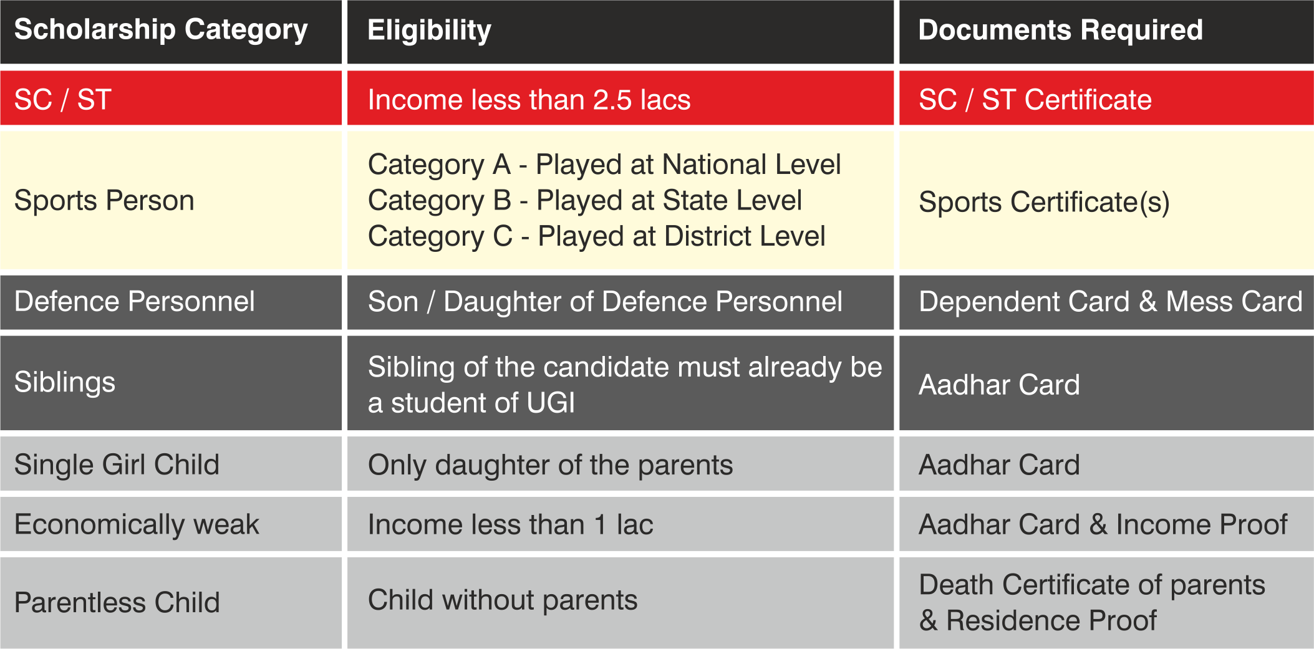Click the Defence Personnel category cell
1314x649 pixels.
(x=171, y=302)
